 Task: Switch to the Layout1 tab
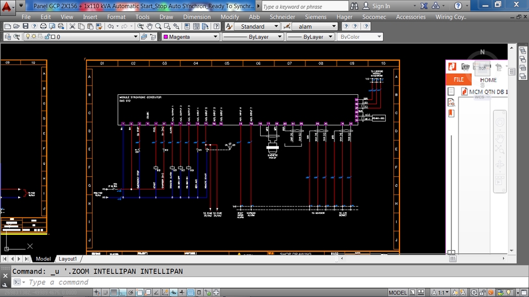(x=67, y=259)
